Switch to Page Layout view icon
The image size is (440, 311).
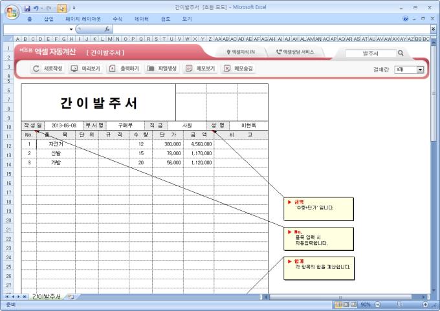(346, 305)
